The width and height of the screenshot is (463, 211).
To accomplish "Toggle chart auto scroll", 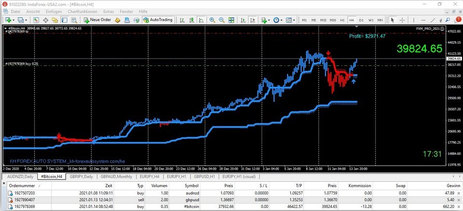I will click(243, 20).
